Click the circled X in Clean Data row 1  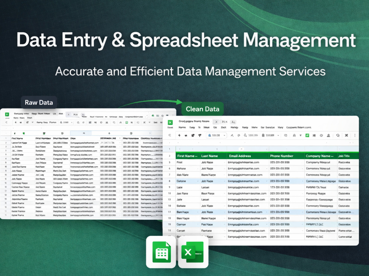pyautogui.click(x=241, y=149)
